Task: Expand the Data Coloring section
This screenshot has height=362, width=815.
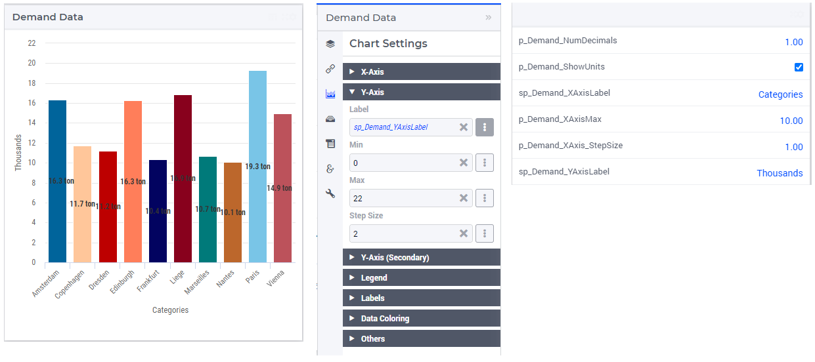Action: click(422, 318)
